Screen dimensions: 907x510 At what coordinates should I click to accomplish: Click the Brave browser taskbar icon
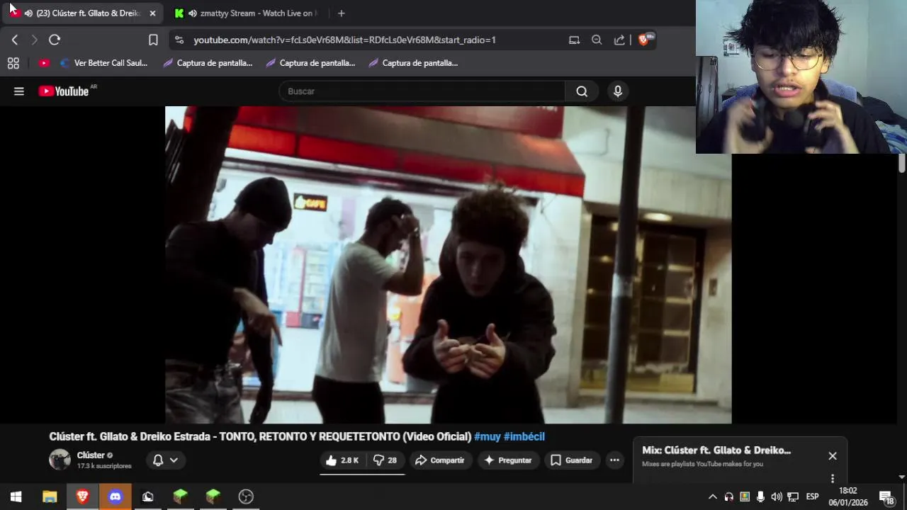pos(82,497)
